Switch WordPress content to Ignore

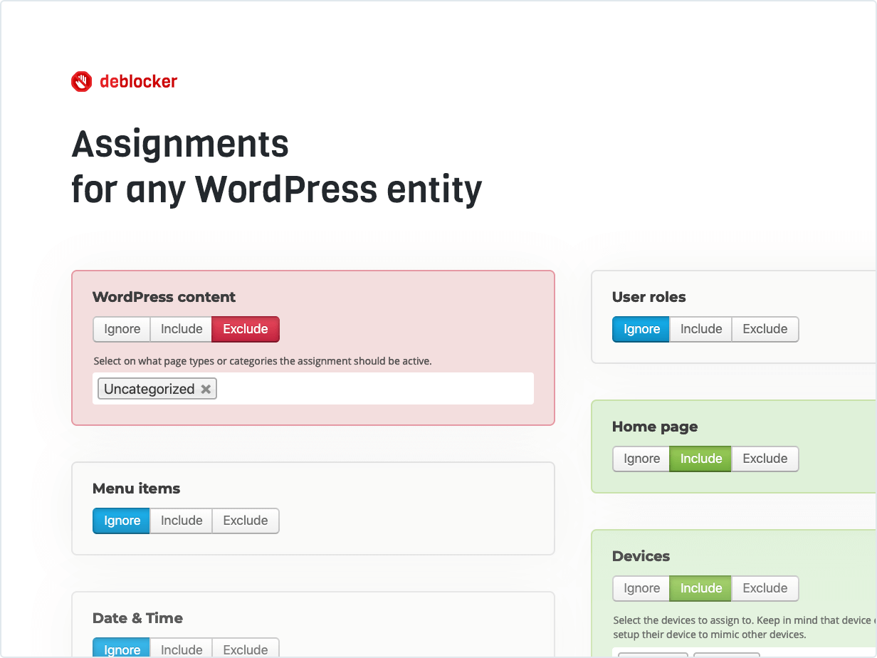(x=121, y=329)
